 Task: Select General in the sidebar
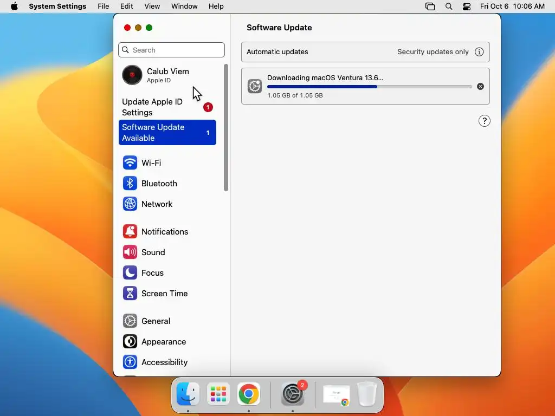(x=167, y=321)
